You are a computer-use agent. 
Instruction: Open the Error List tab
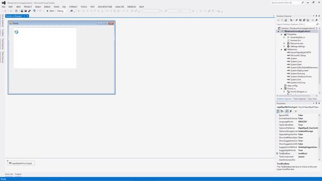(x=9, y=174)
